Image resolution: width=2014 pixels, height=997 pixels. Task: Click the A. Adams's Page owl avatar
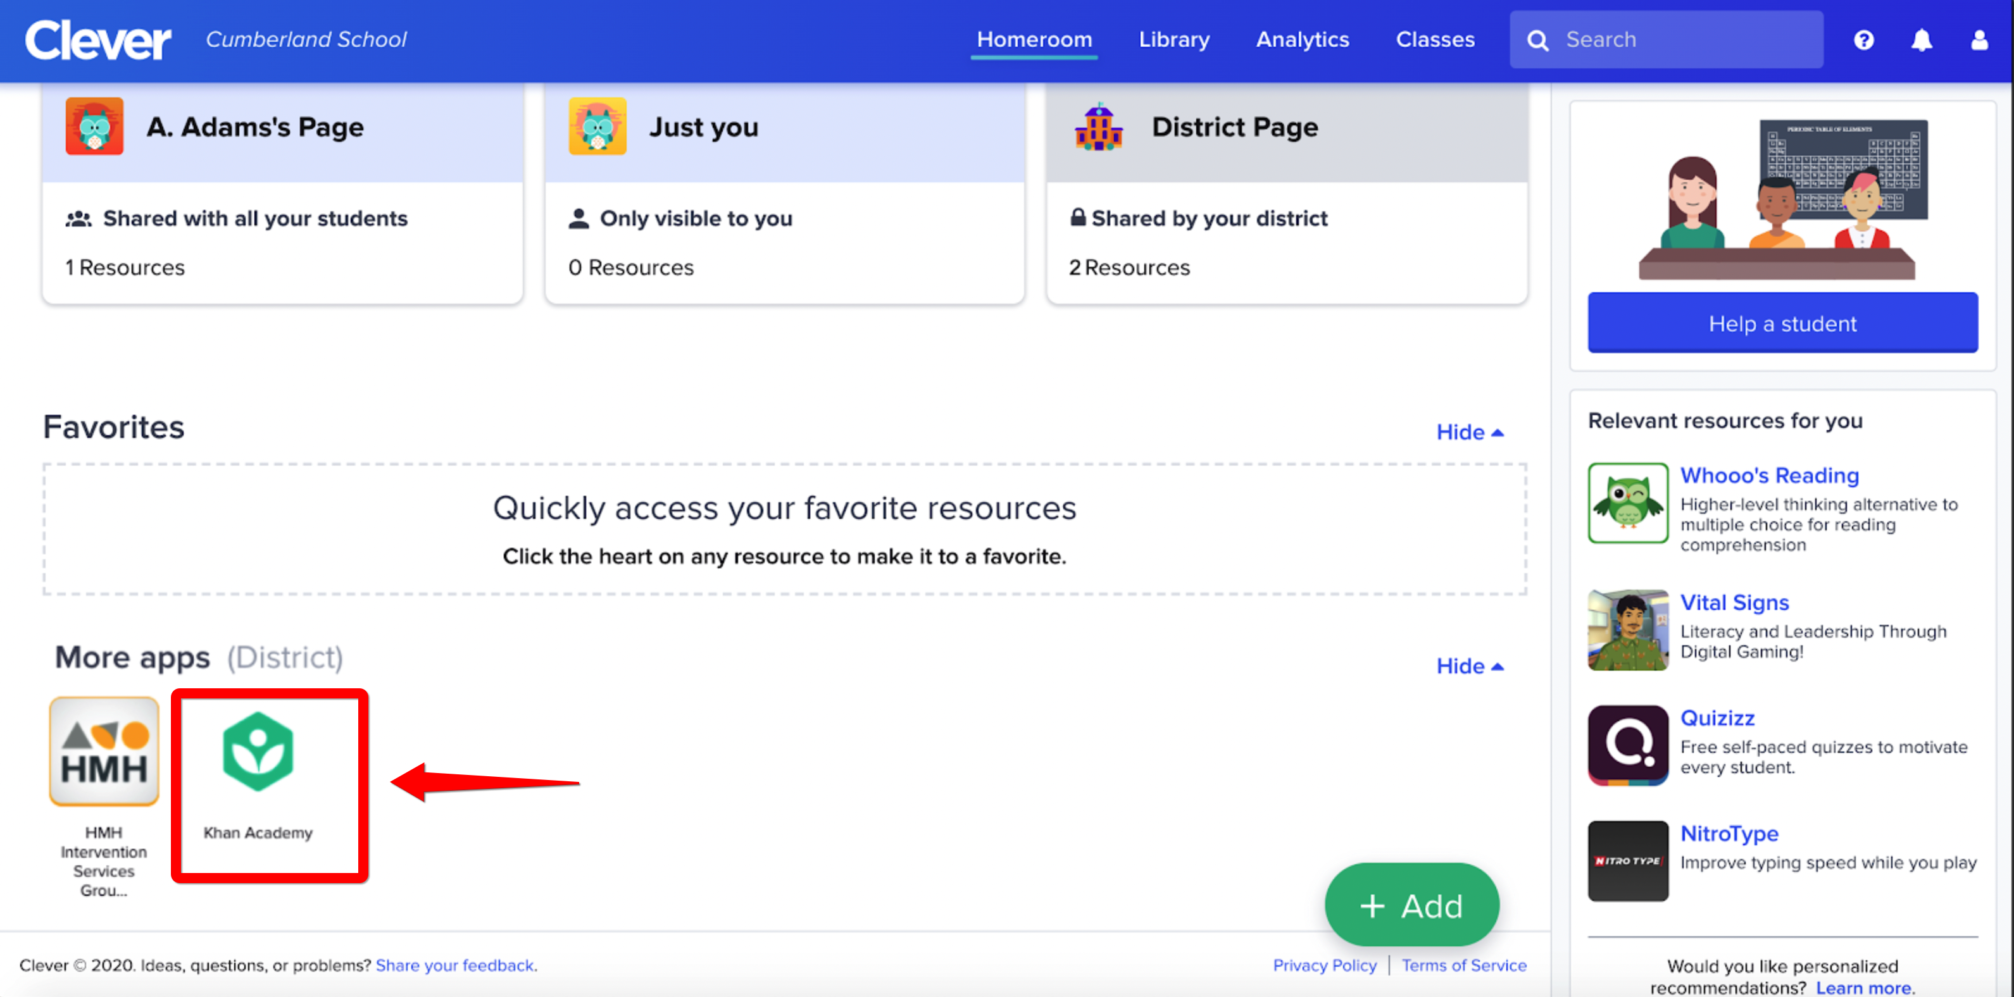pos(94,127)
